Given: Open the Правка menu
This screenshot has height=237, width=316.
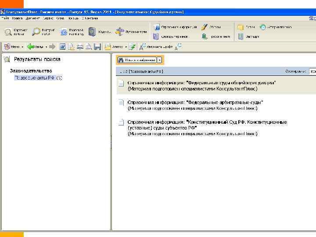Looking at the screenshot, I should 17,18.
